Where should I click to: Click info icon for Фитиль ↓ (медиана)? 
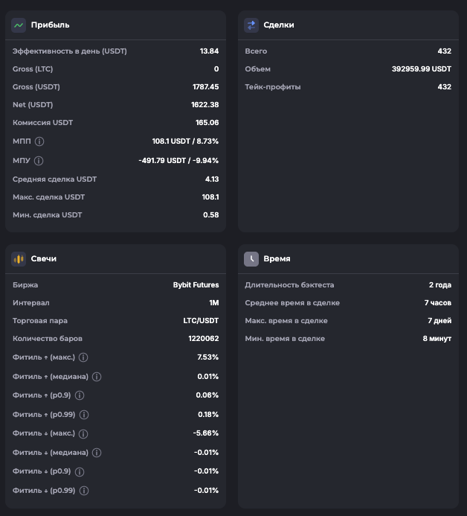pyautogui.click(x=97, y=452)
